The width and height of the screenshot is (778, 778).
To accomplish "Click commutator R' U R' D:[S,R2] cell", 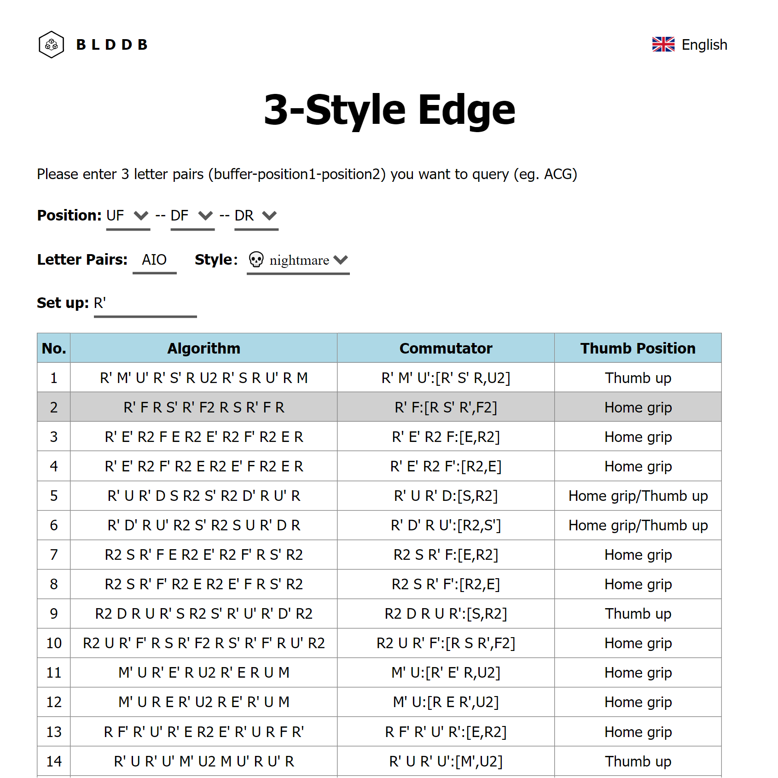I will tap(446, 496).
